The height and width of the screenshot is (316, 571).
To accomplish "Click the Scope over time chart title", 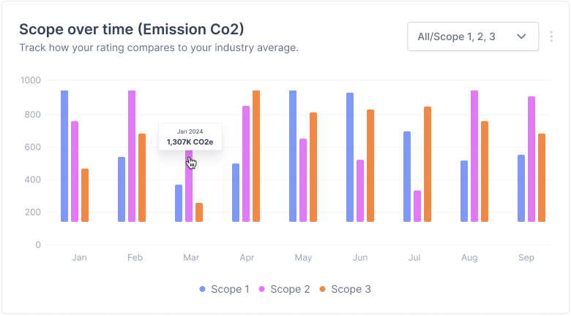I will point(131,29).
